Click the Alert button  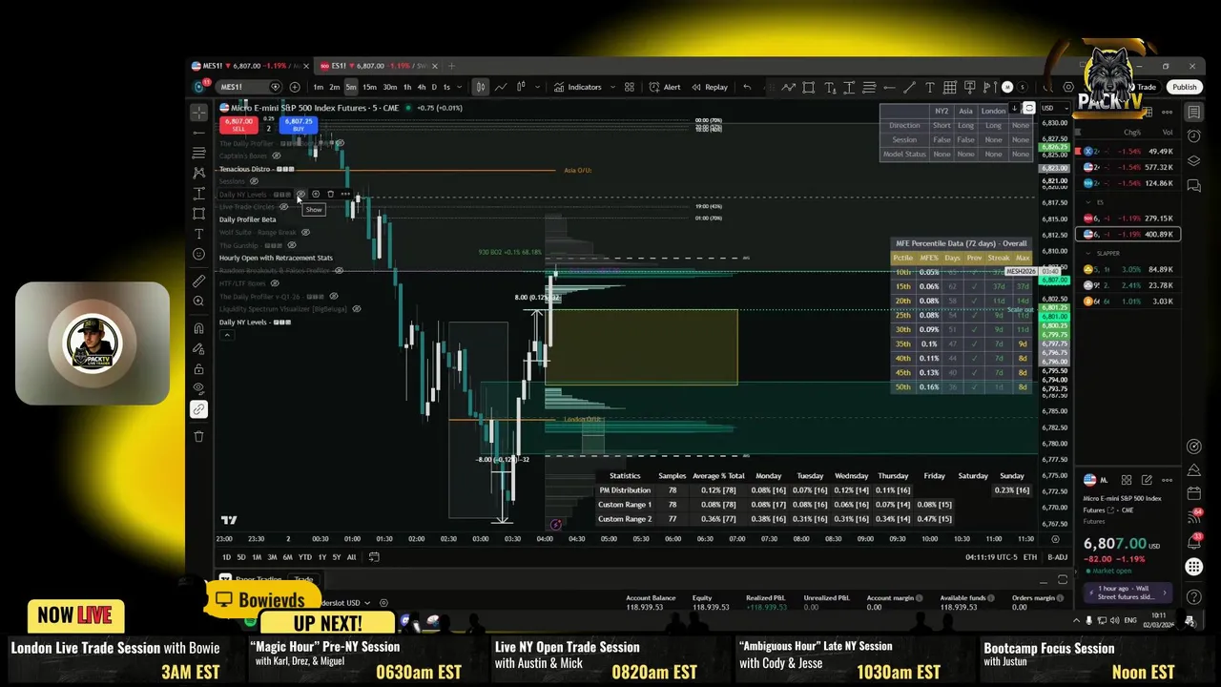[x=665, y=87]
